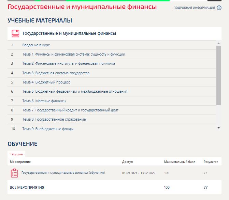This screenshot has width=229, height=200.
Task: Open Тема 4. Бюджетный процесс
Action: [46, 82]
